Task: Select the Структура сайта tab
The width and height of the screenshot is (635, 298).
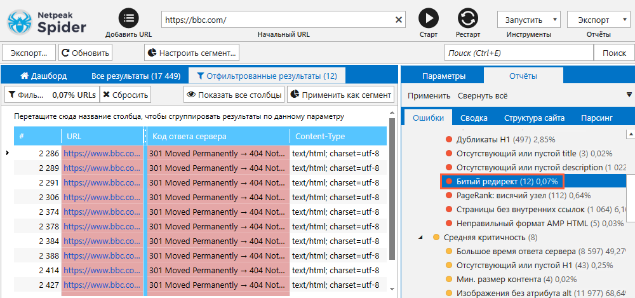Action: click(x=534, y=118)
